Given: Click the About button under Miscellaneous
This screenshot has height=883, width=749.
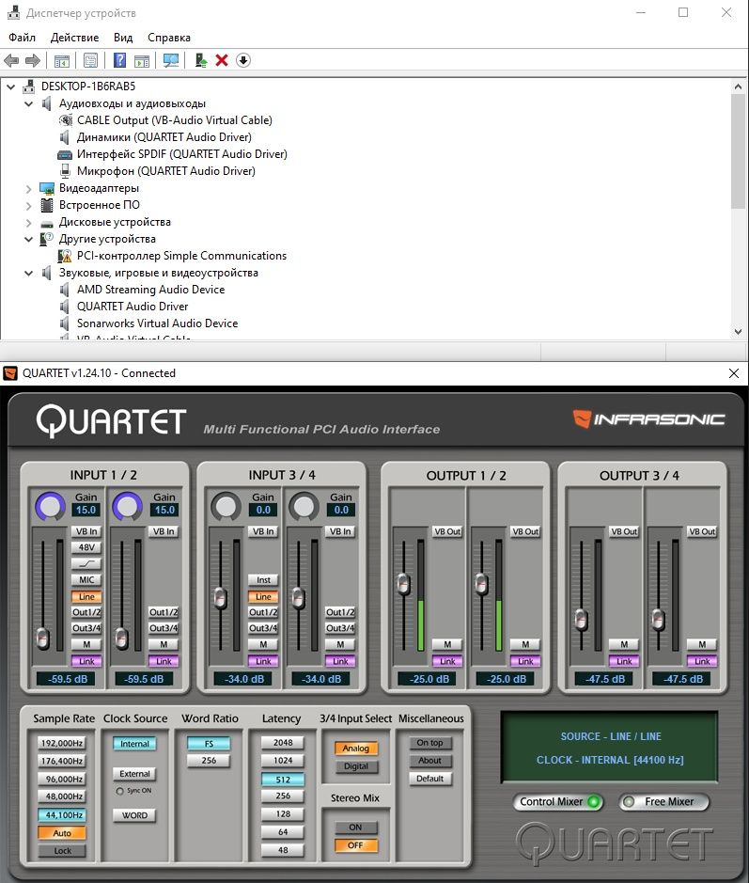Looking at the screenshot, I should tap(430, 761).
